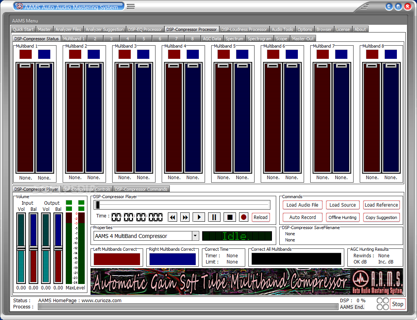Open the About tab
The image size is (417, 320).
(360, 29)
